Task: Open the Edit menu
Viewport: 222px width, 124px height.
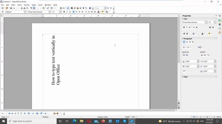Action: click(x=8, y=5)
